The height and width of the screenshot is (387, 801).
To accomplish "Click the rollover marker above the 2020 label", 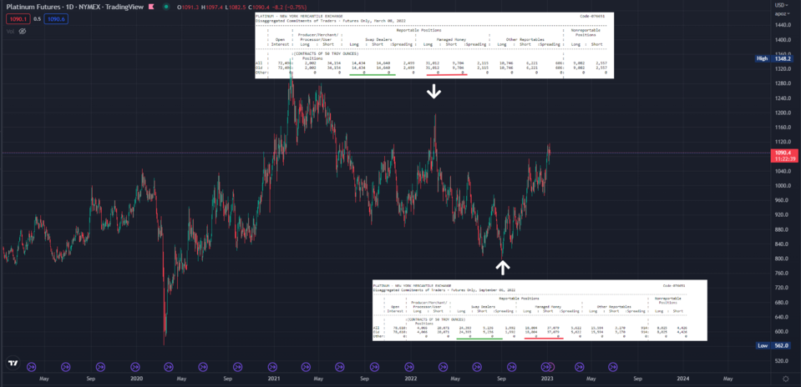I will (134, 366).
